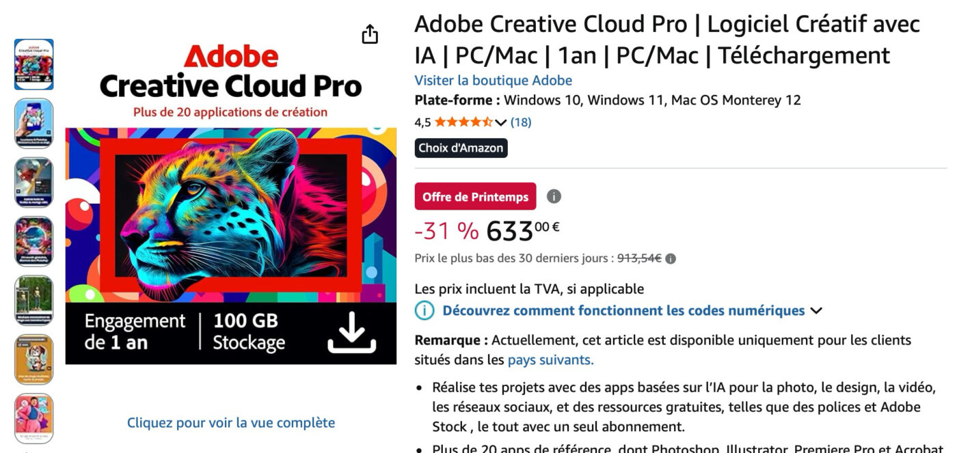Select the orange cartoon character thumbnail
The height and width of the screenshot is (453, 957).
[34, 359]
